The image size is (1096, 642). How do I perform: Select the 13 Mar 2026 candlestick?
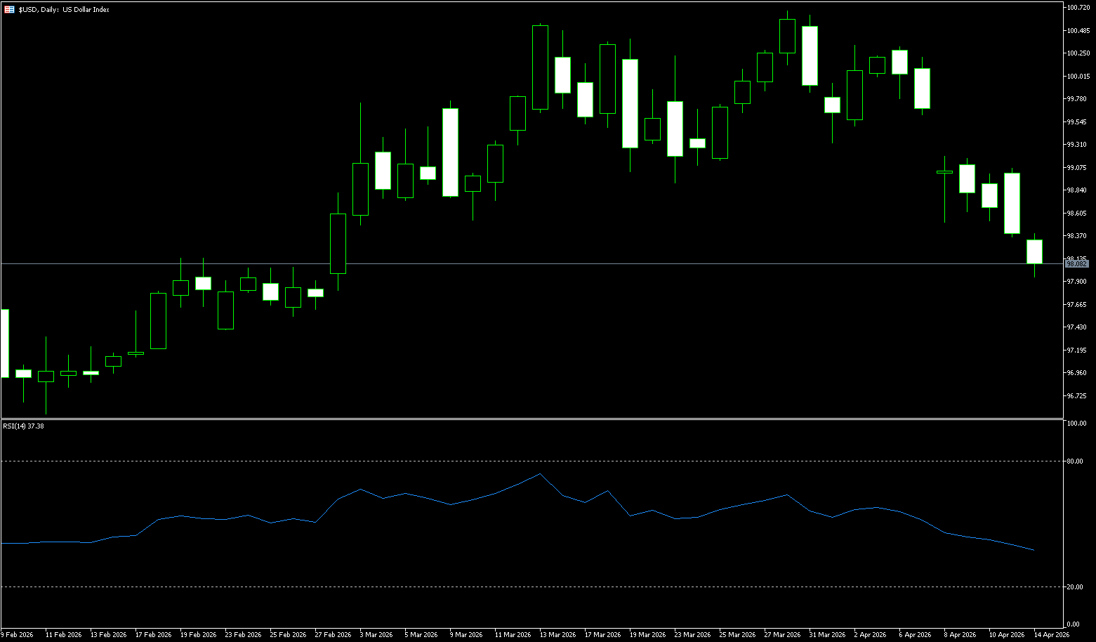(x=540, y=67)
